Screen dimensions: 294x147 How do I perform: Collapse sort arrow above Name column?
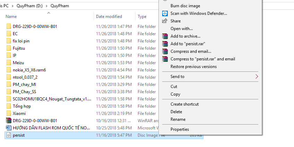(49, 13)
